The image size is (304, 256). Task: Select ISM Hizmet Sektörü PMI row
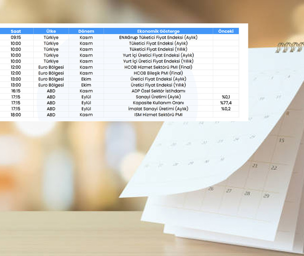pos(158,115)
